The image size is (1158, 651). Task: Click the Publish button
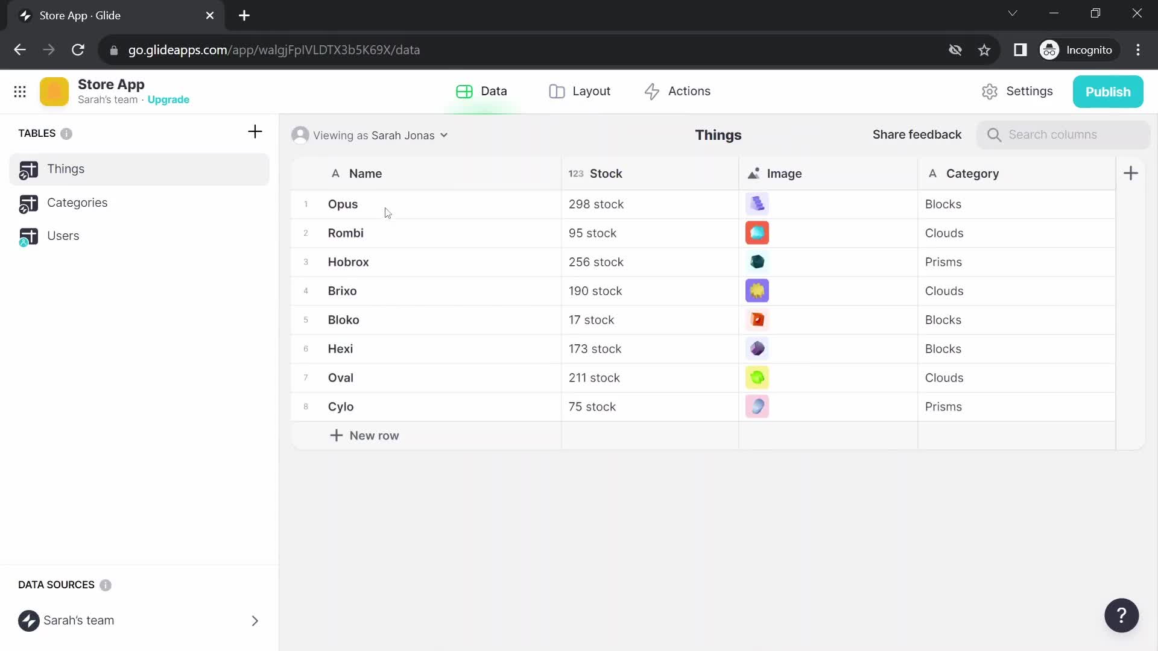click(x=1108, y=92)
